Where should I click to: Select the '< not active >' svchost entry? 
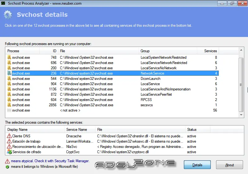(70, 110)
